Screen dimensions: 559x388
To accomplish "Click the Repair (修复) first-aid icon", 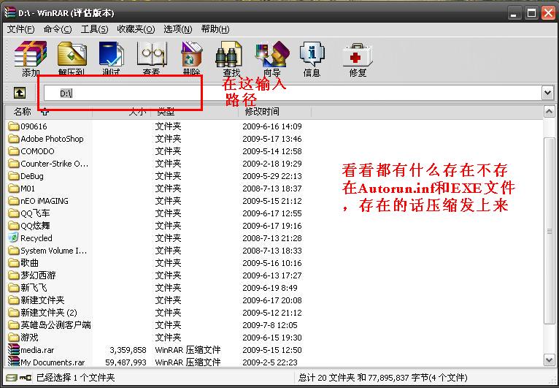I will pyautogui.click(x=358, y=55).
